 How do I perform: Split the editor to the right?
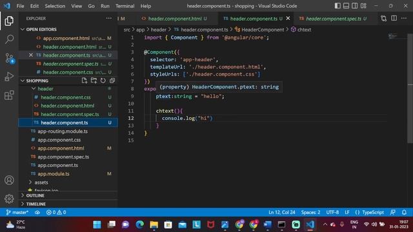[394, 19]
